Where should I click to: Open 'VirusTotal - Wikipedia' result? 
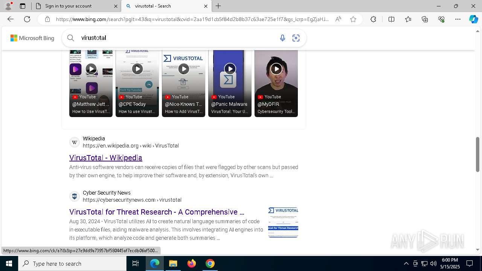click(106, 158)
